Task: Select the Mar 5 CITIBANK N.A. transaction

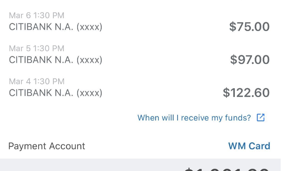Action: [x=139, y=55]
